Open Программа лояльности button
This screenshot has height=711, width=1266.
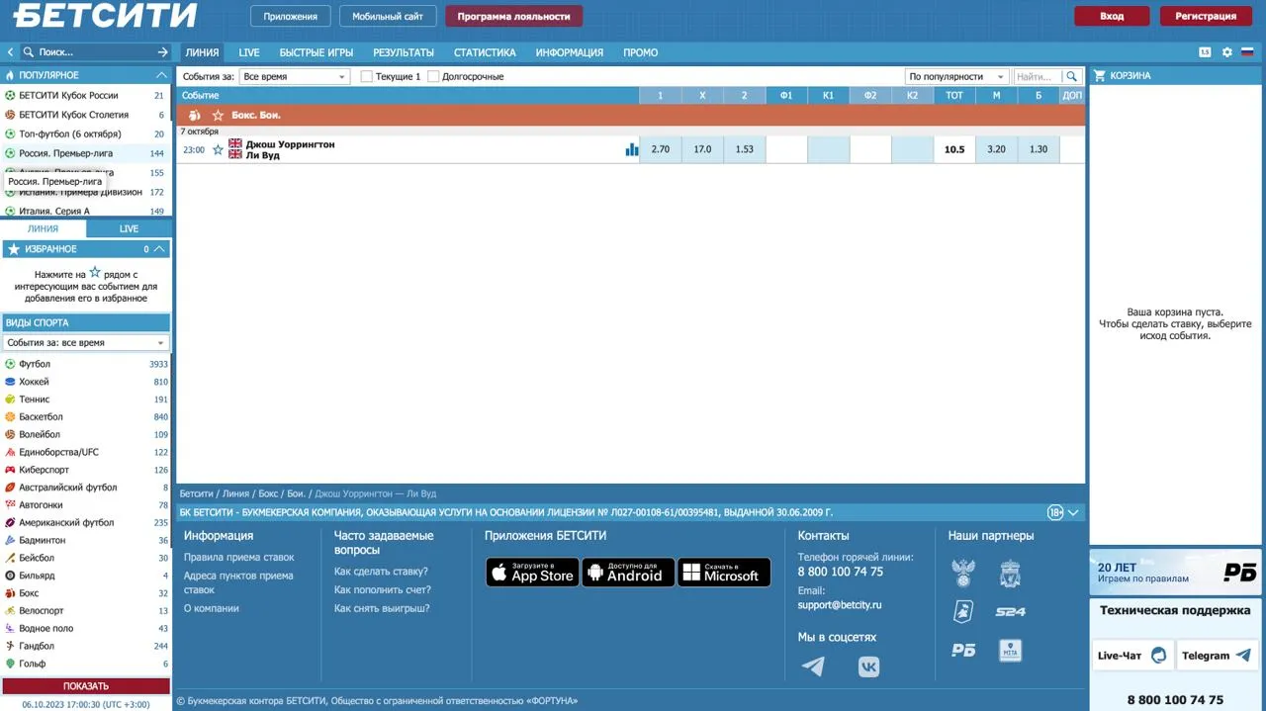tap(514, 16)
